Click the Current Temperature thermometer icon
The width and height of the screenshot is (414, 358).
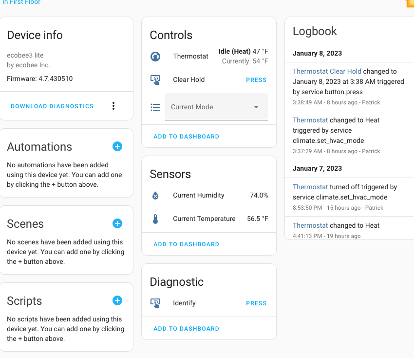point(155,219)
